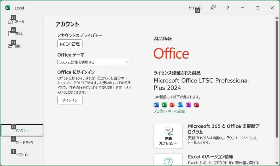
Task: Click the Excel icon in product list
Action: (164, 105)
